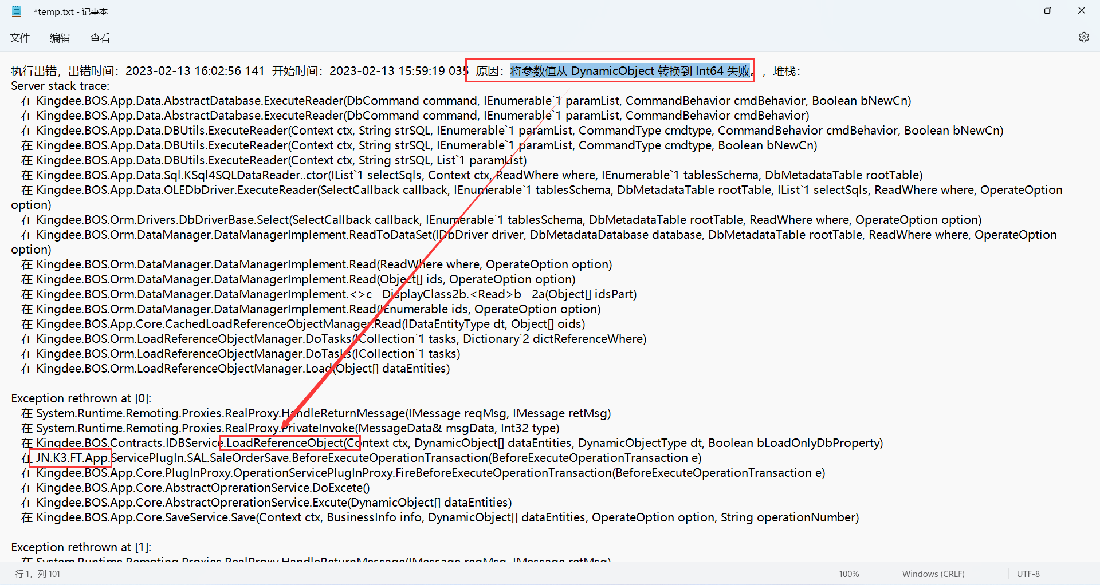1100x585 pixels.
Task: Click the OLEDbDriver.ExecuteReader stack line
Action: [x=537, y=197]
